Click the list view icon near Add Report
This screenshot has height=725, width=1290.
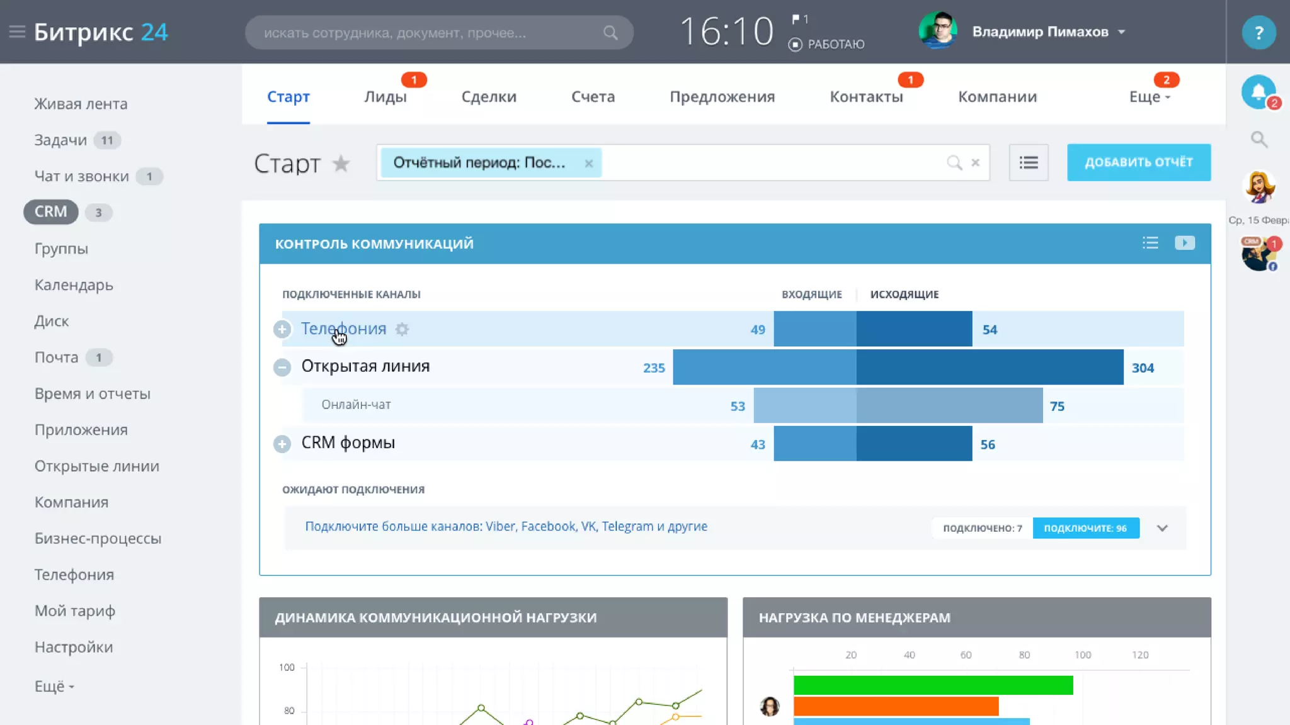(x=1028, y=163)
